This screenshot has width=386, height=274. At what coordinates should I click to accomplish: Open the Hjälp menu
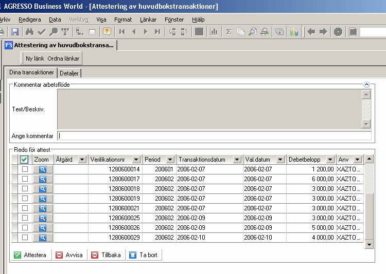click(198, 19)
